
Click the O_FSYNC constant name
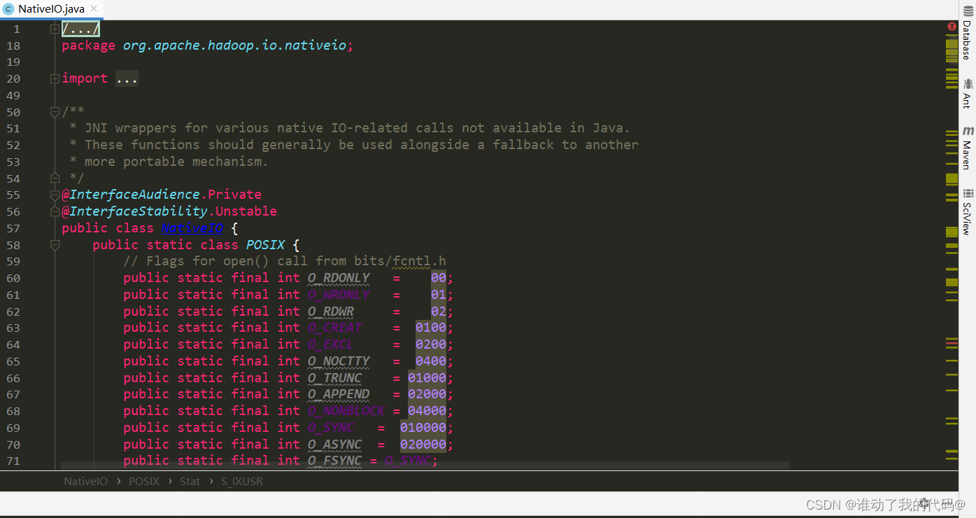click(x=334, y=461)
